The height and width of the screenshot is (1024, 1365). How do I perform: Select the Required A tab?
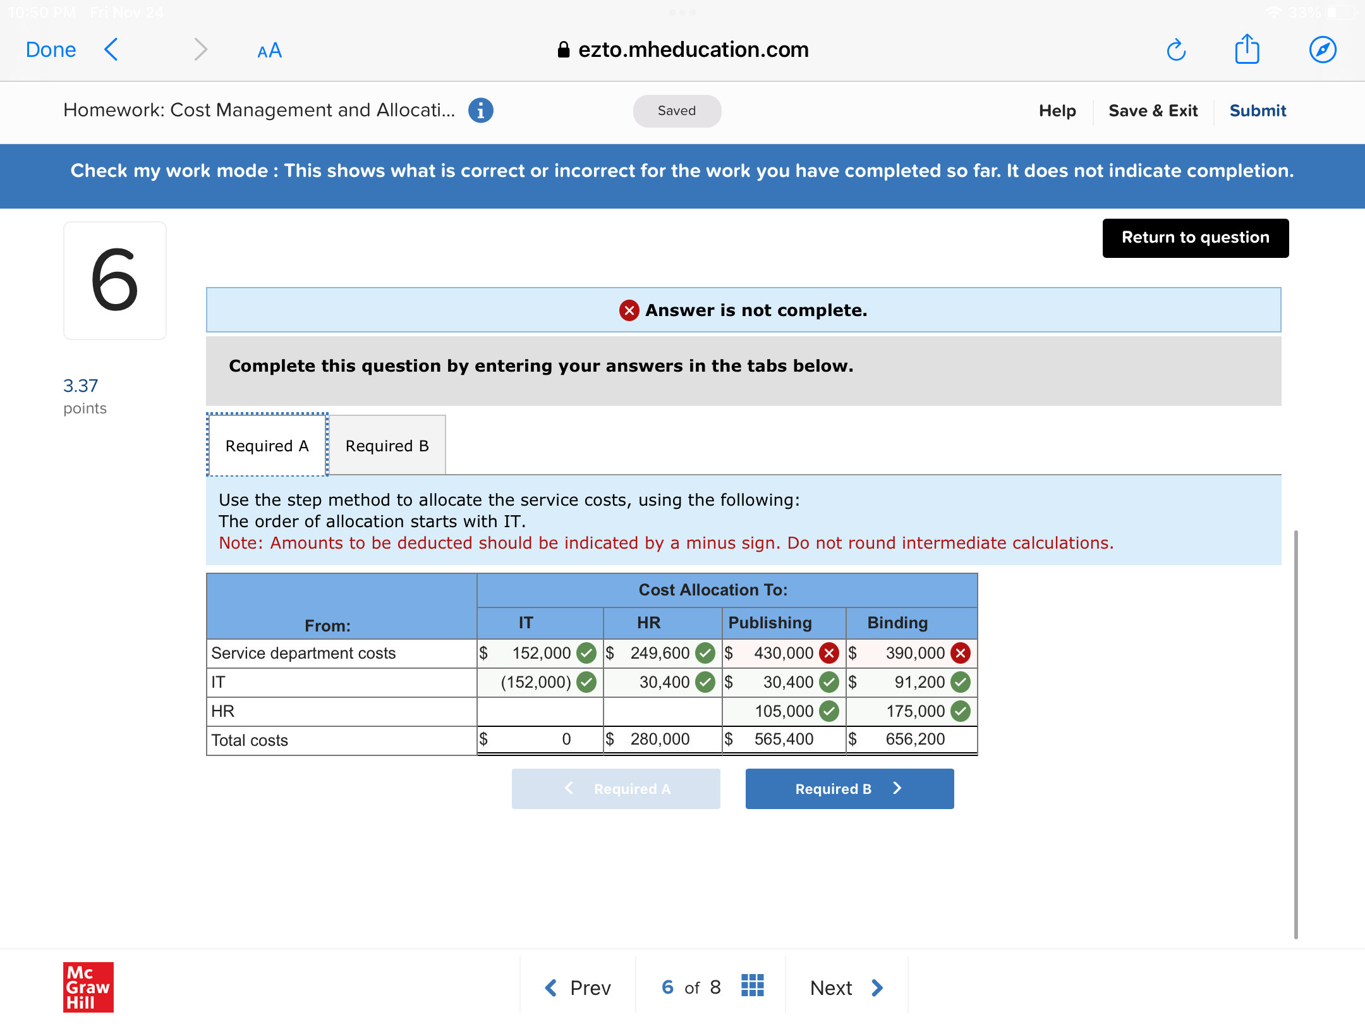point(267,446)
